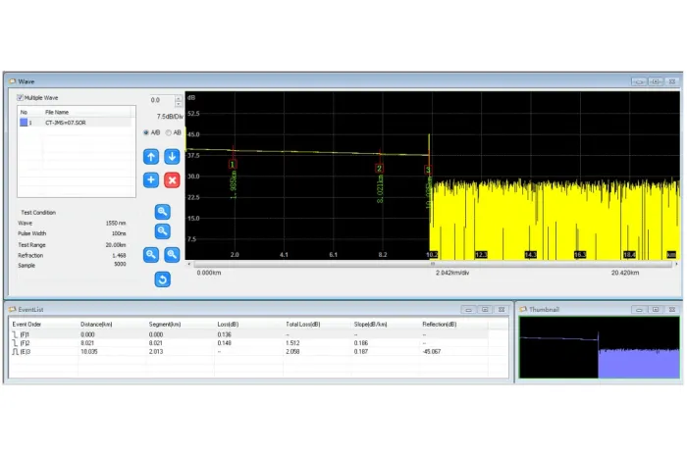The image size is (687, 457).
Task: Select file CT-3MS=07.SOR in the list
Action: [x=75, y=123]
